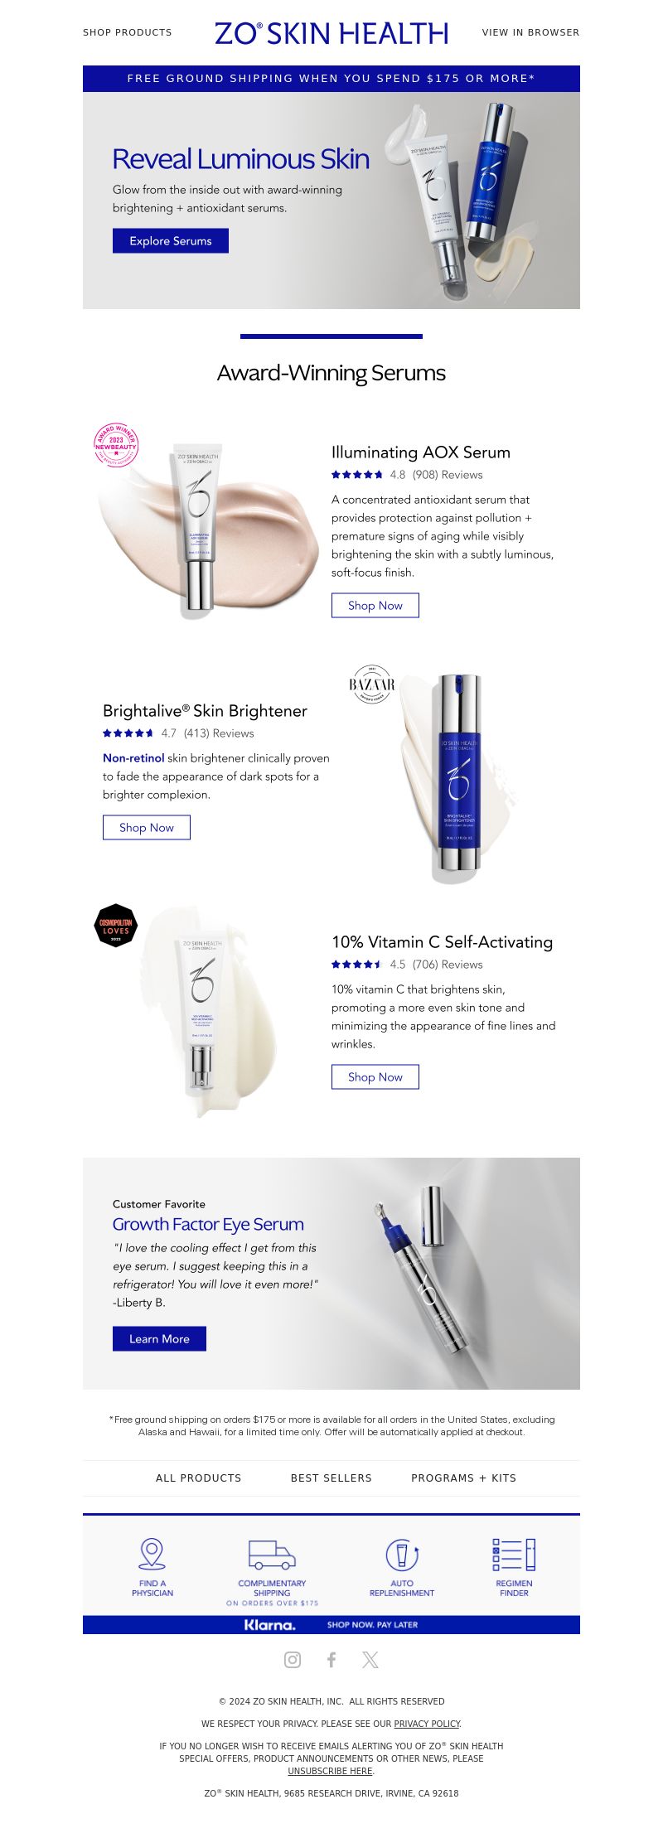Click the Complimentary Shipping truck icon

point(272,1555)
